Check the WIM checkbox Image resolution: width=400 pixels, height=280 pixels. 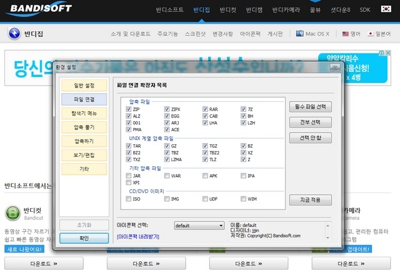pyautogui.click(x=243, y=199)
